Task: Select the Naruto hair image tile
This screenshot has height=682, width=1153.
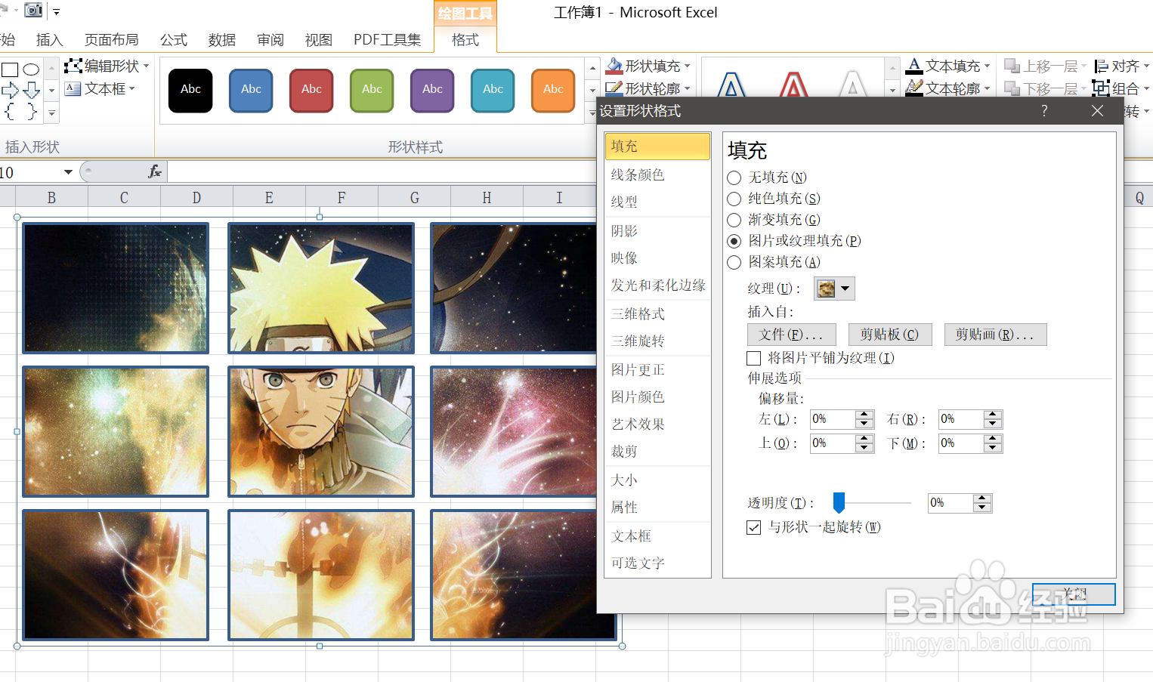Action: tap(321, 288)
